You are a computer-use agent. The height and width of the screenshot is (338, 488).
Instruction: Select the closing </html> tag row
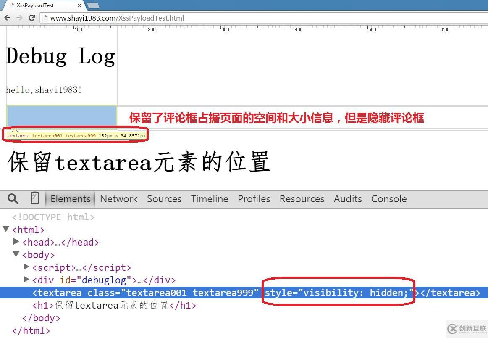coord(31,330)
